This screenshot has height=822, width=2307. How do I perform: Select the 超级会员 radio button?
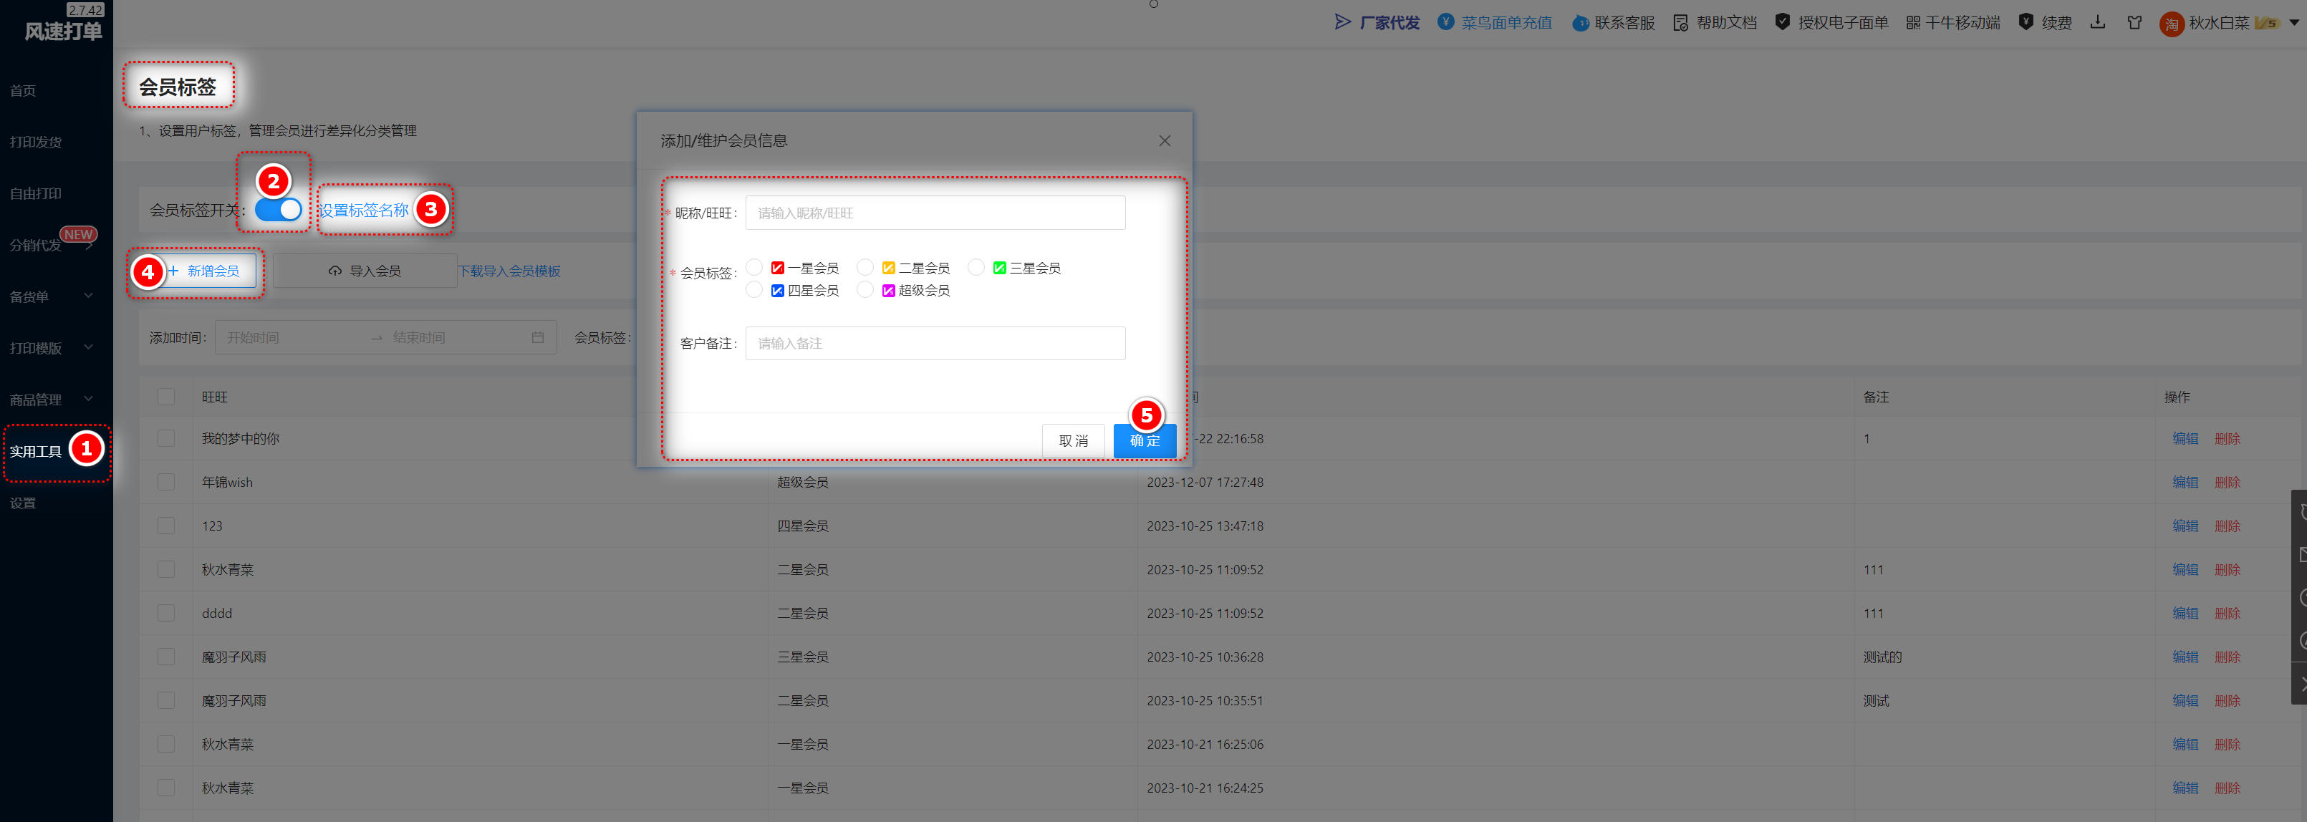865,290
